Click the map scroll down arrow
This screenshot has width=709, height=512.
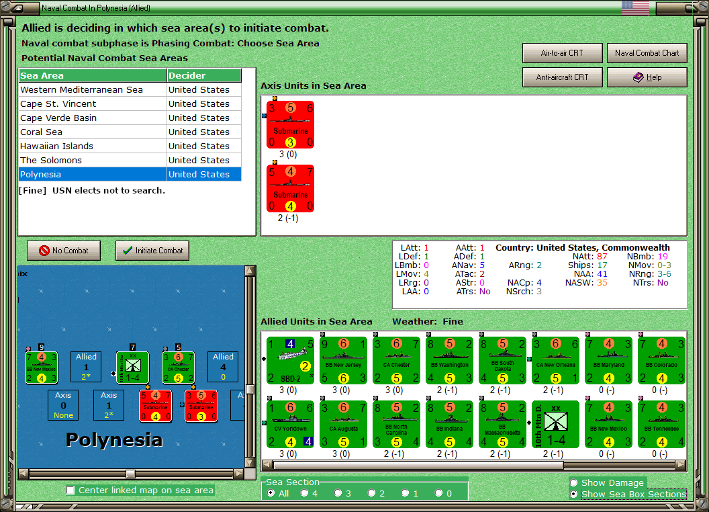pyautogui.click(x=250, y=463)
